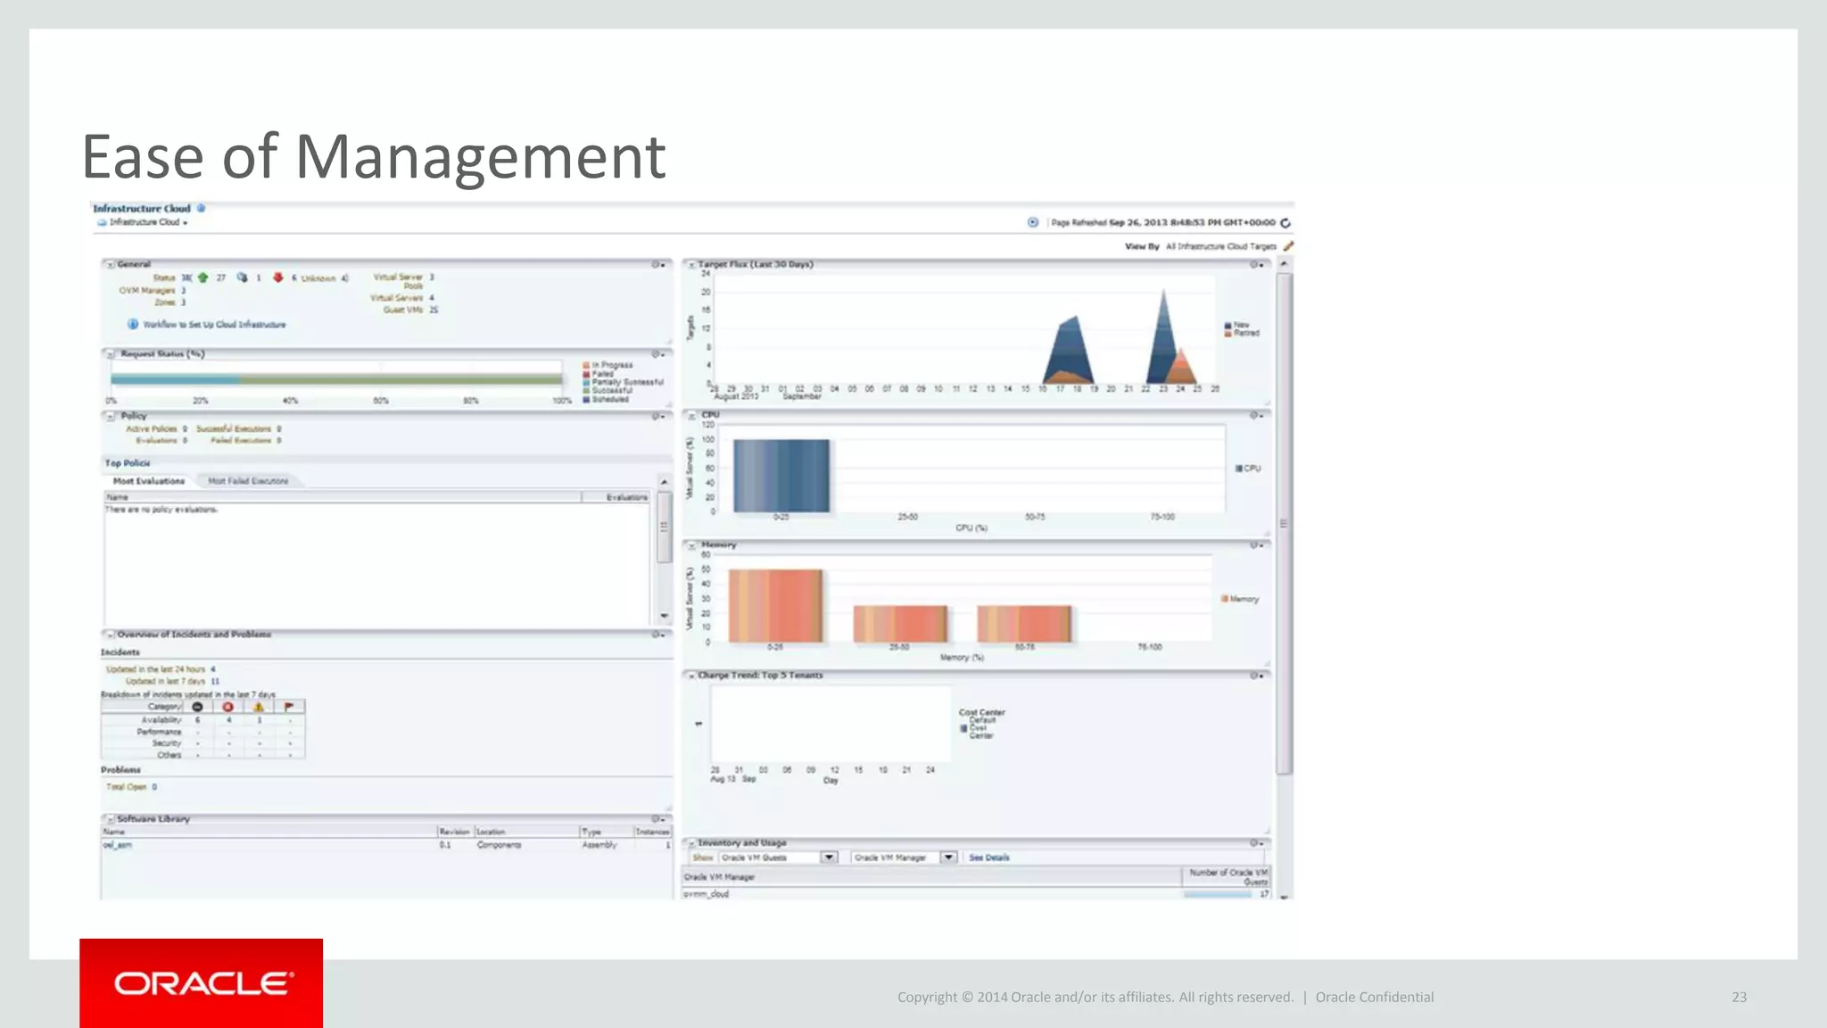Viewport: 1827px width, 1028px height.
Task: Collapse the Software Library panel
Action: (110, 819)
